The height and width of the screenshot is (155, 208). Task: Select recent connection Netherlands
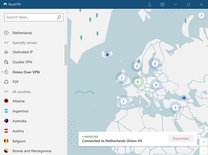[22, 33]
